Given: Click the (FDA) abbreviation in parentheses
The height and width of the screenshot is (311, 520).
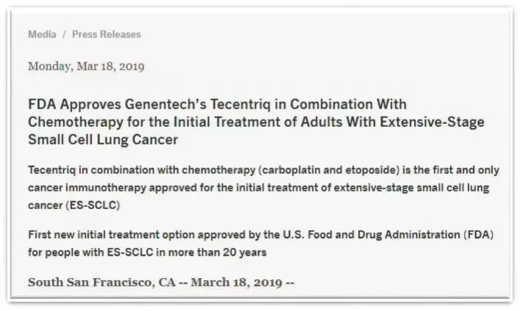Looking at the screenshot, I should click(x=481, y=235).
